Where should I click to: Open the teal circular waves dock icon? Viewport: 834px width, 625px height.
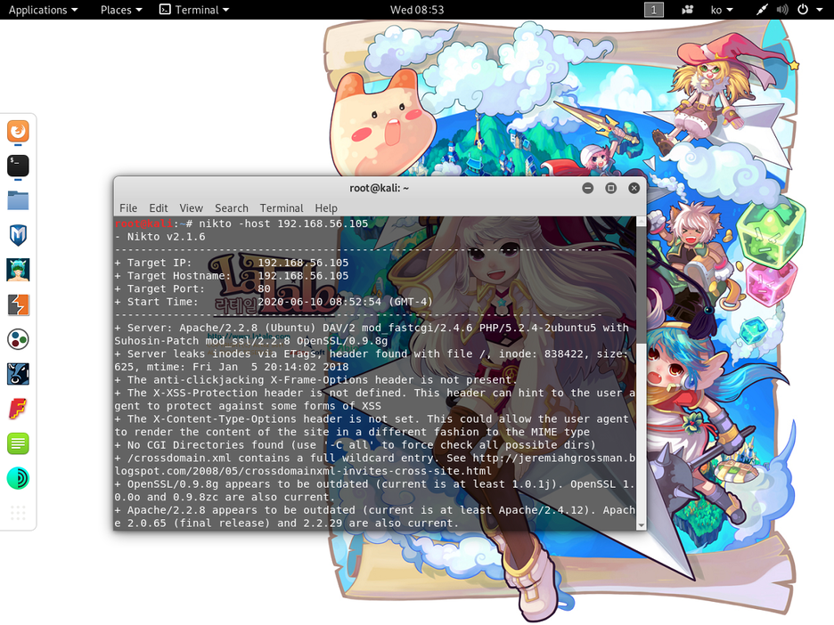tap(18, 478)
